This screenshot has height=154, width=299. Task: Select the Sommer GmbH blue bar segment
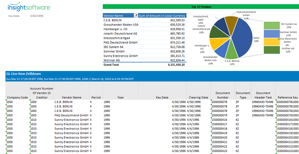(272, 34)
